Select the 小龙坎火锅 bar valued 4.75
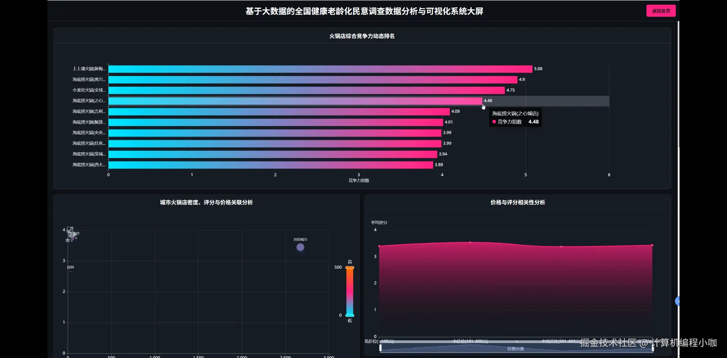The image size is (727, 358). tap(307, 90)
